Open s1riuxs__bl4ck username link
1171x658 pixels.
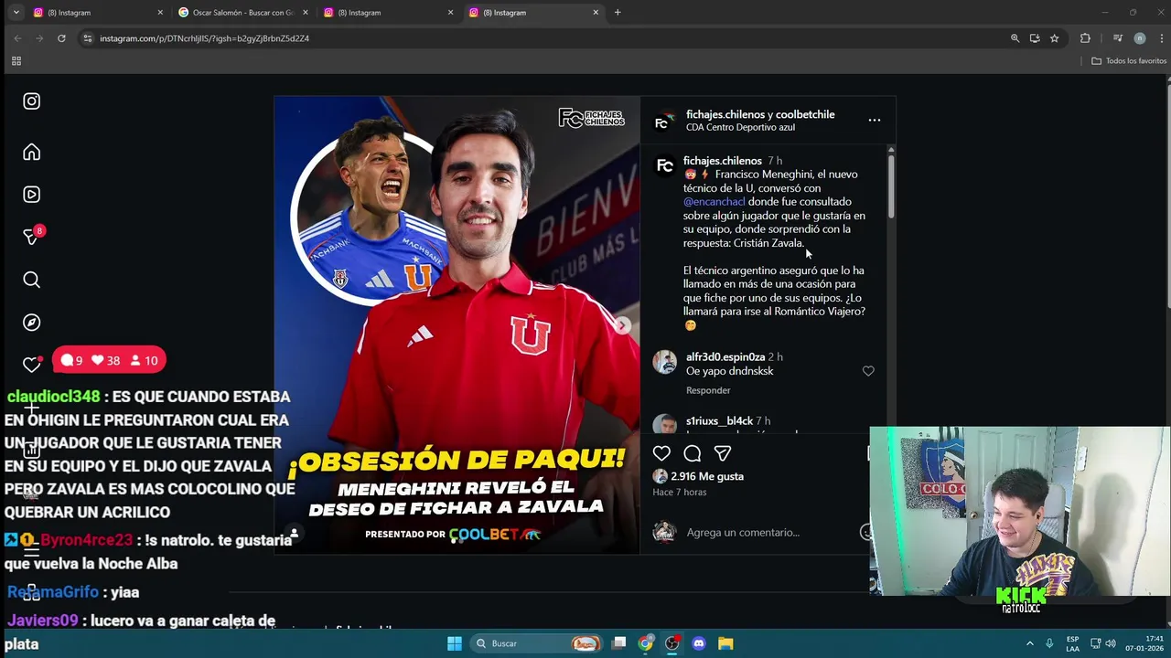click(x=719, y=421)
